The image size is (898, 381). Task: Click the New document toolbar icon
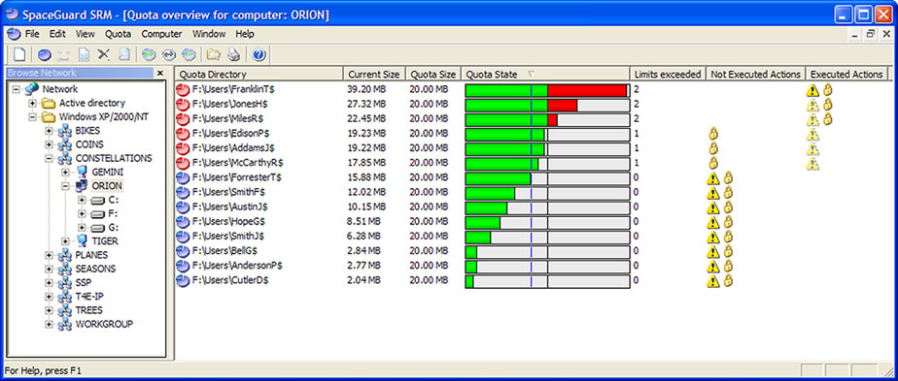click(x=19, y=55)
